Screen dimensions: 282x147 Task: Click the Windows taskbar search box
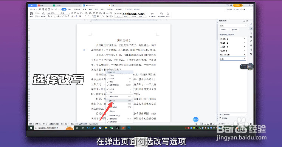(x=54, y=128)
